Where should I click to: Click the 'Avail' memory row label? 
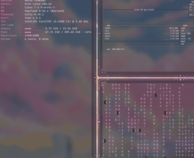pos(107,33)
